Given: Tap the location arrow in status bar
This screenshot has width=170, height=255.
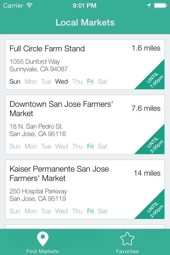Looking at the screenshot, I should point(149,6).
